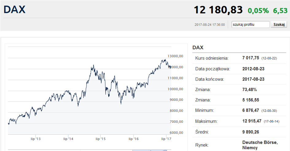Click the lip '17 axis label
The width and height of the screenshot is (290, 151).
(x=166, y=139)
